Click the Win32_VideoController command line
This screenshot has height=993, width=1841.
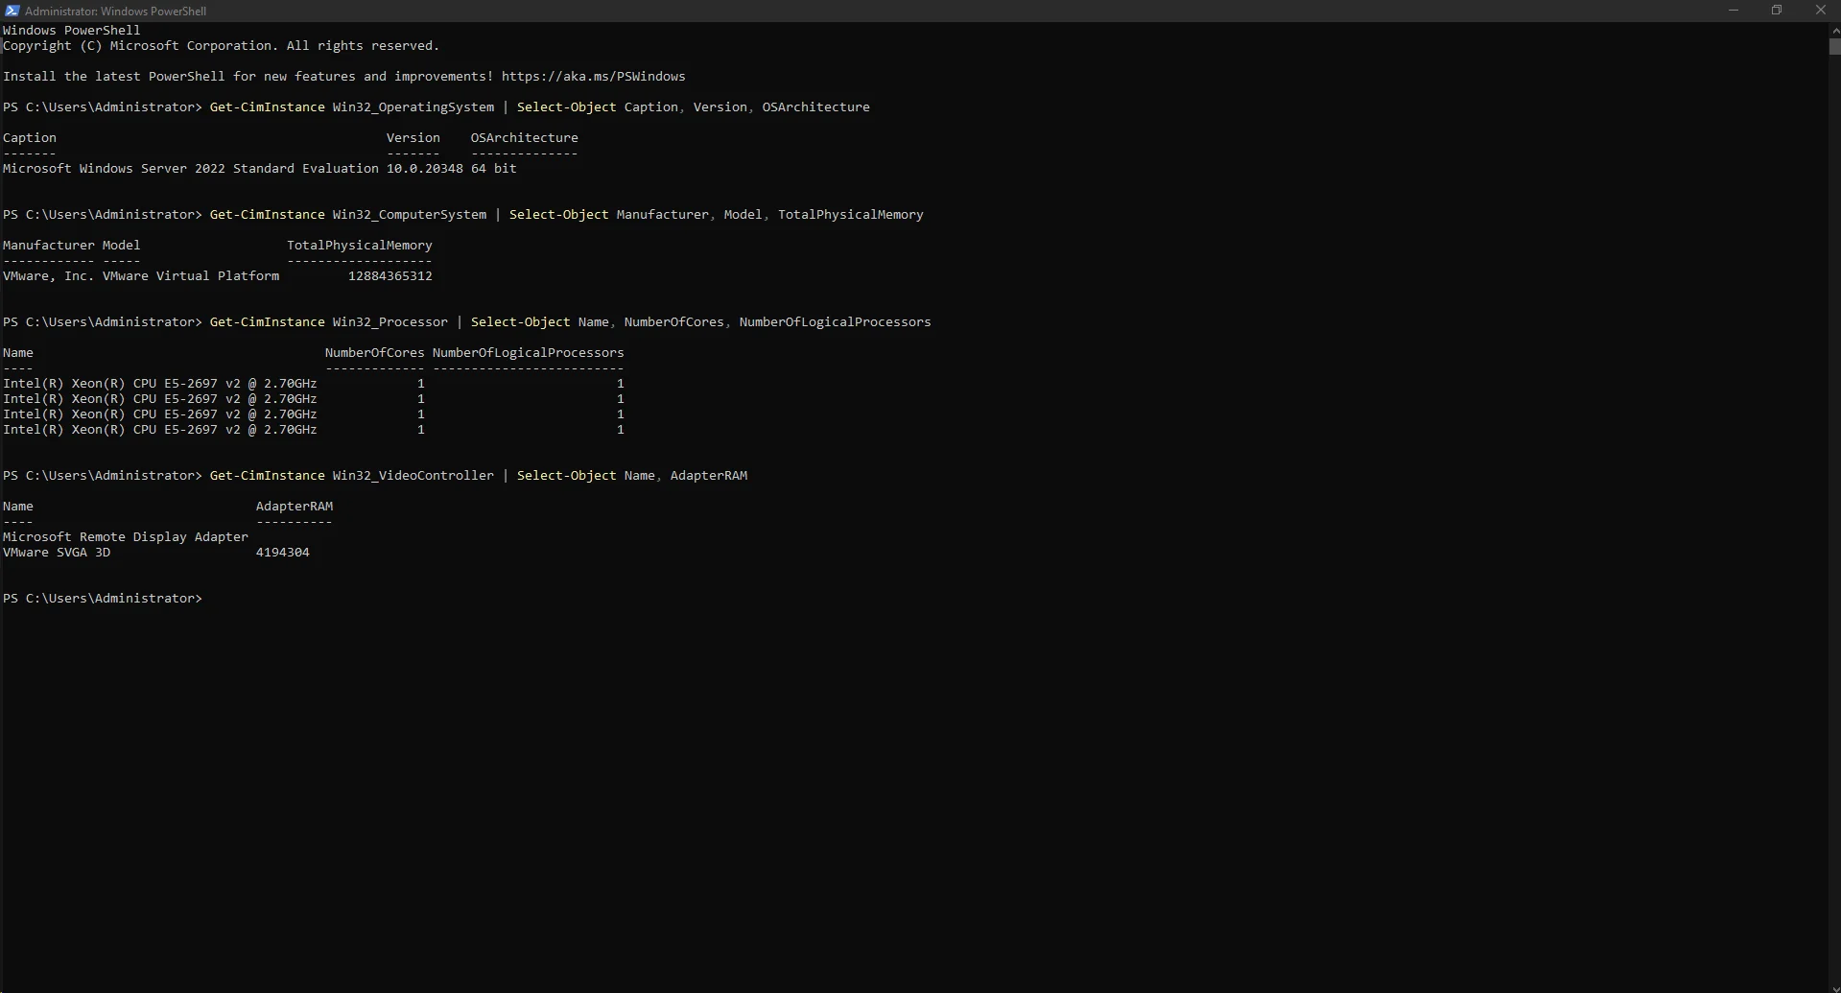pos(375,475)
